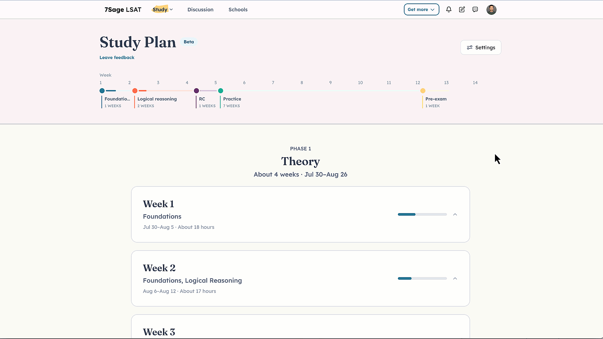Click the compose note pencil icon
The height and width of the screenshot is (339, 603).
(462, 10)
